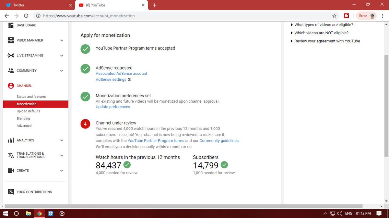
Task: Bookmark this page with the star icon
Action: click(334, 16)
